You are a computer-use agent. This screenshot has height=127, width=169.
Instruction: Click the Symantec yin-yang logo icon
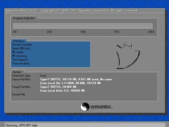(85, 107)
